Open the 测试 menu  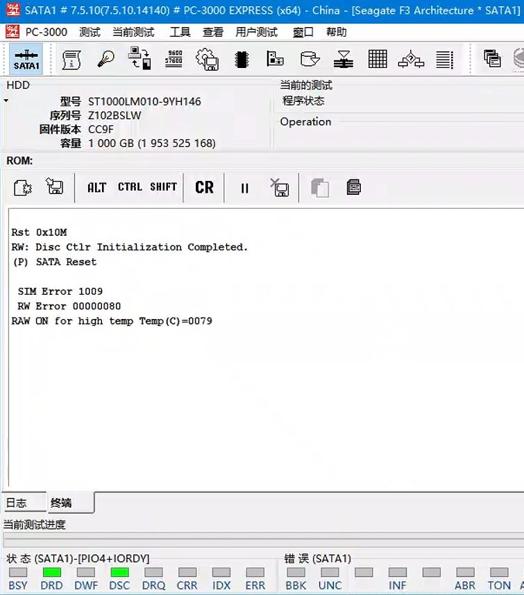90,33
